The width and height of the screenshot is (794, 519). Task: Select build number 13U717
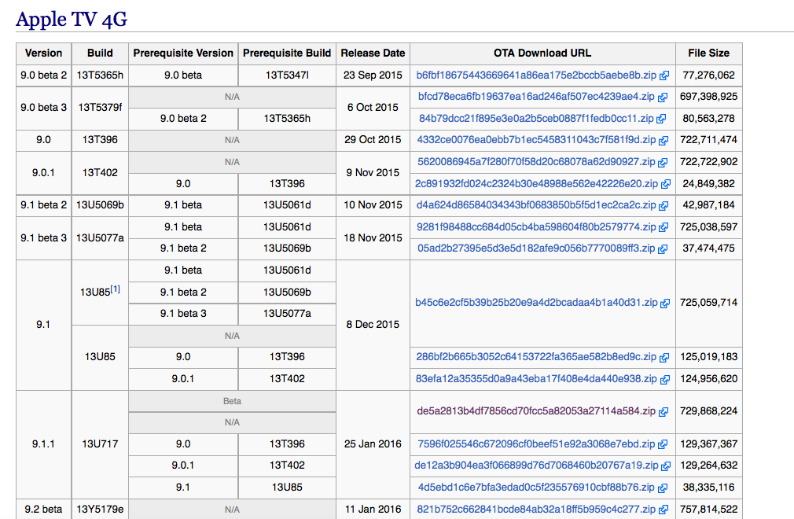click(x=100, y=444)
